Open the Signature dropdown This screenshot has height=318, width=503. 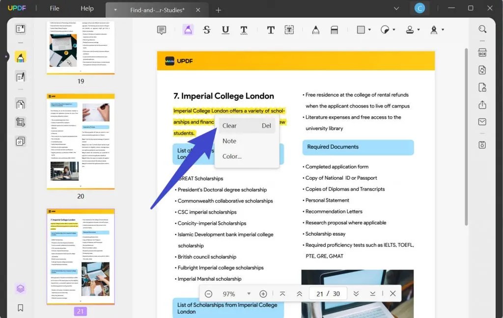[x=435, y=29]
